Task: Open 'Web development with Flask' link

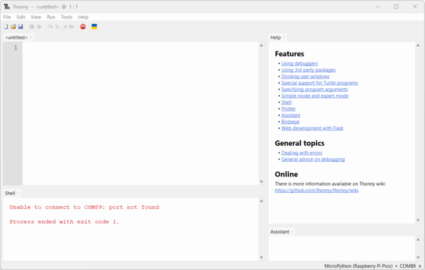Action: click(x=312, y=128)
